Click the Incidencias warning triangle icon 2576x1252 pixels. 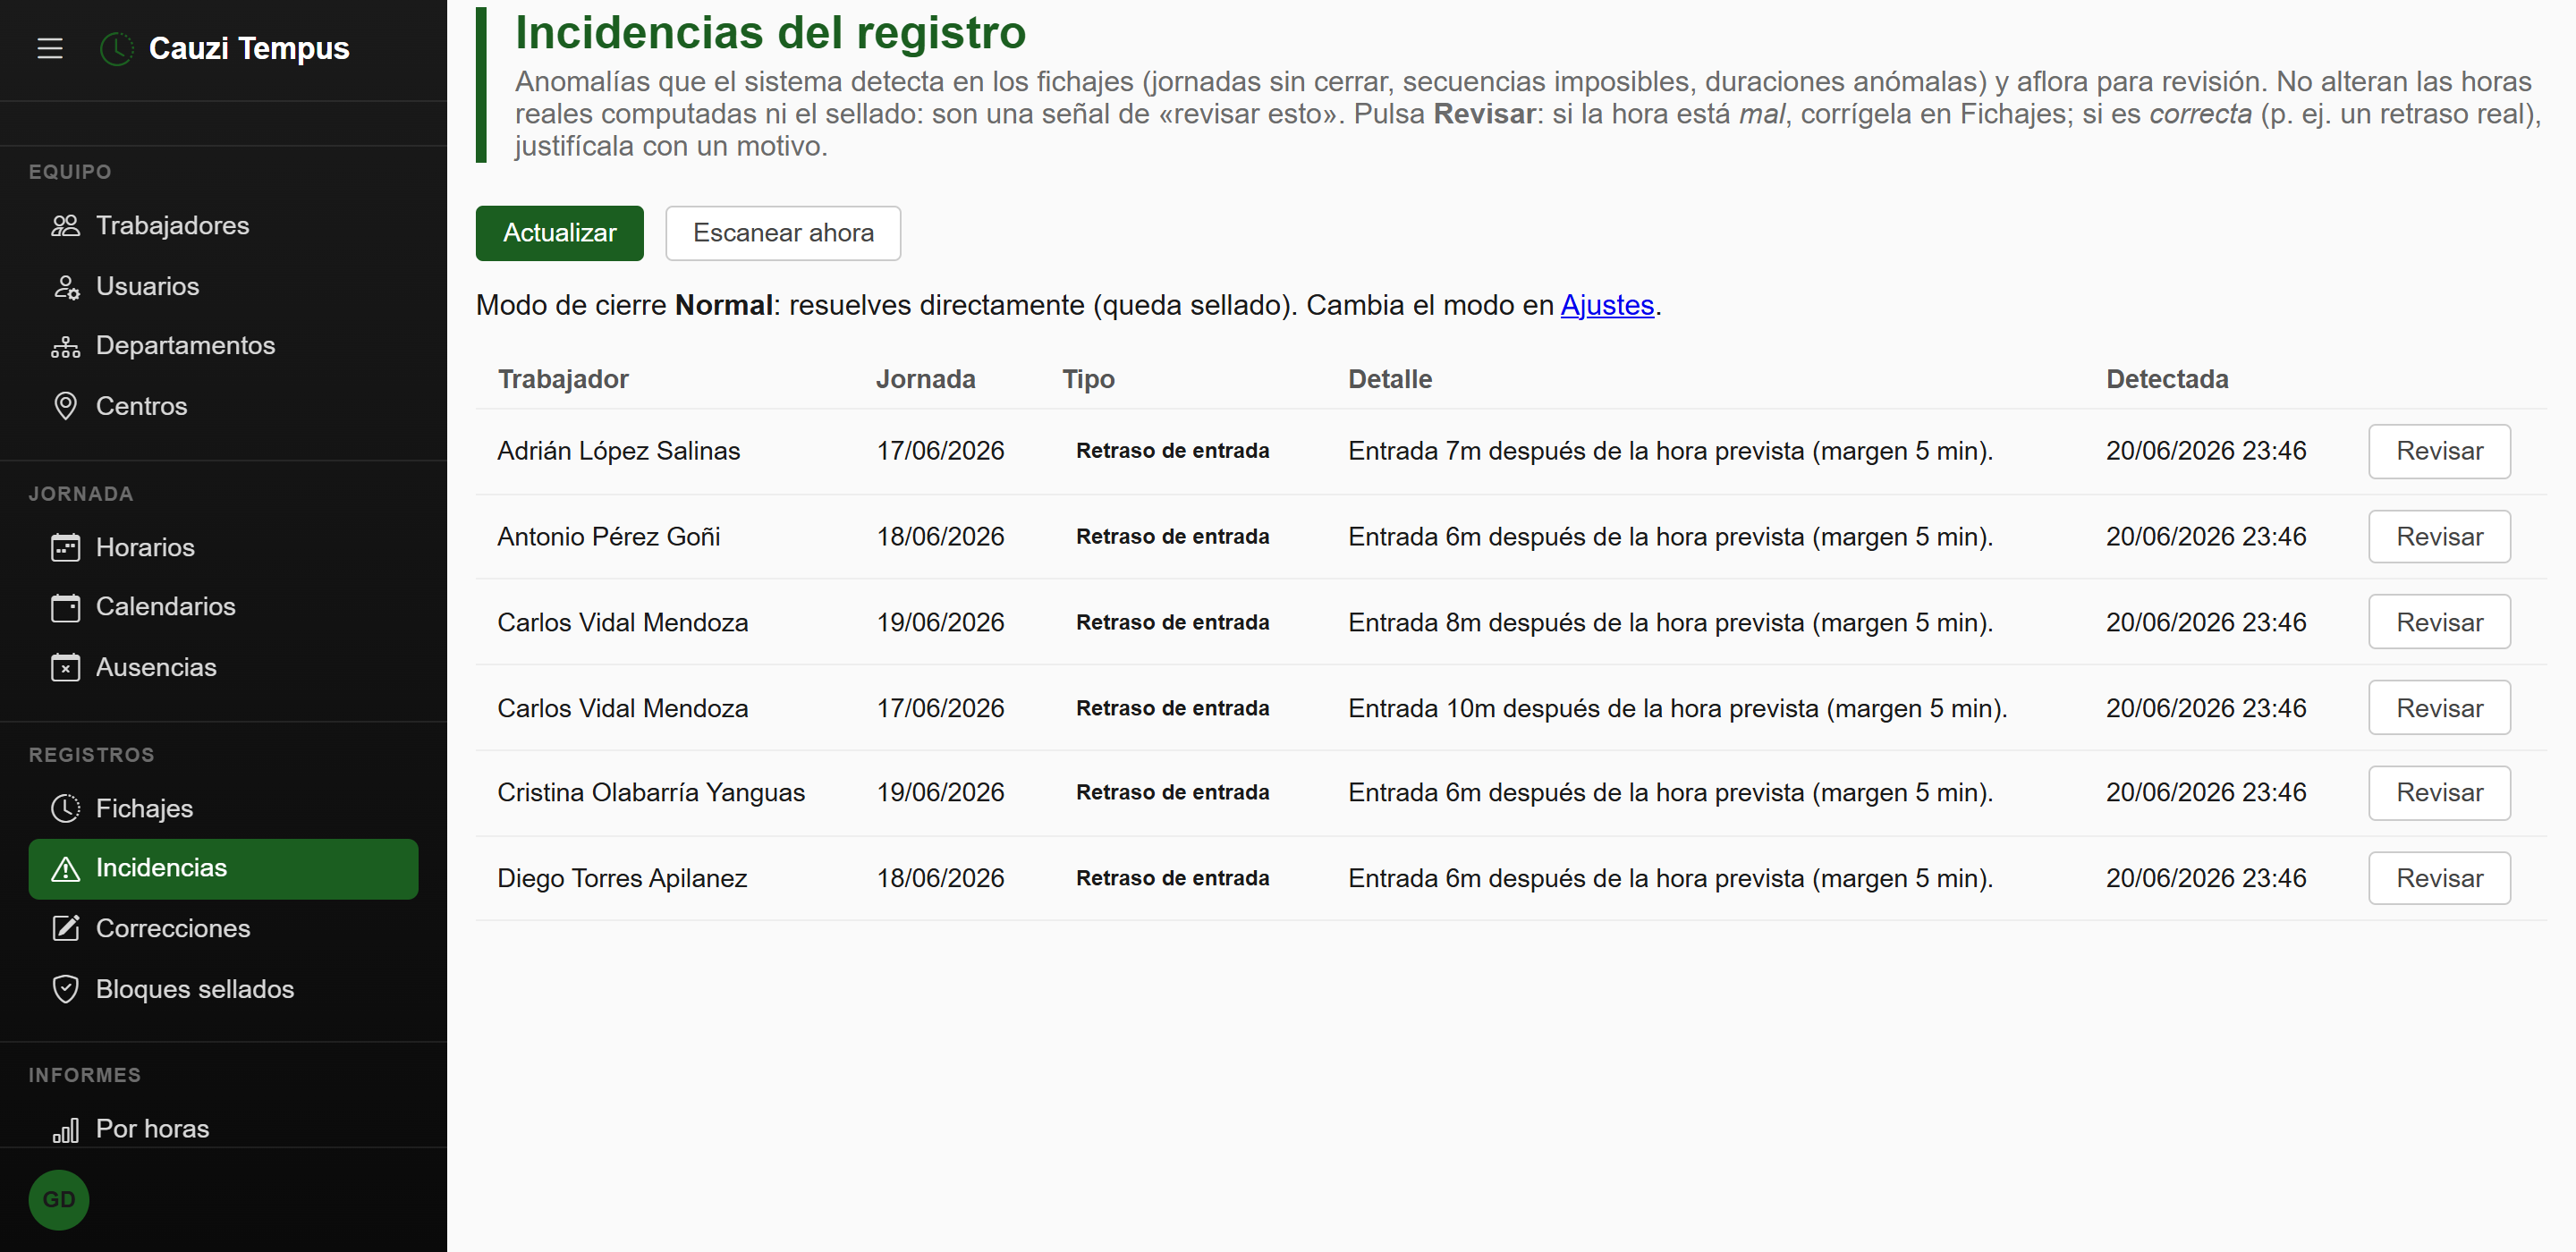pyautogui.click(x=65, y=868)
